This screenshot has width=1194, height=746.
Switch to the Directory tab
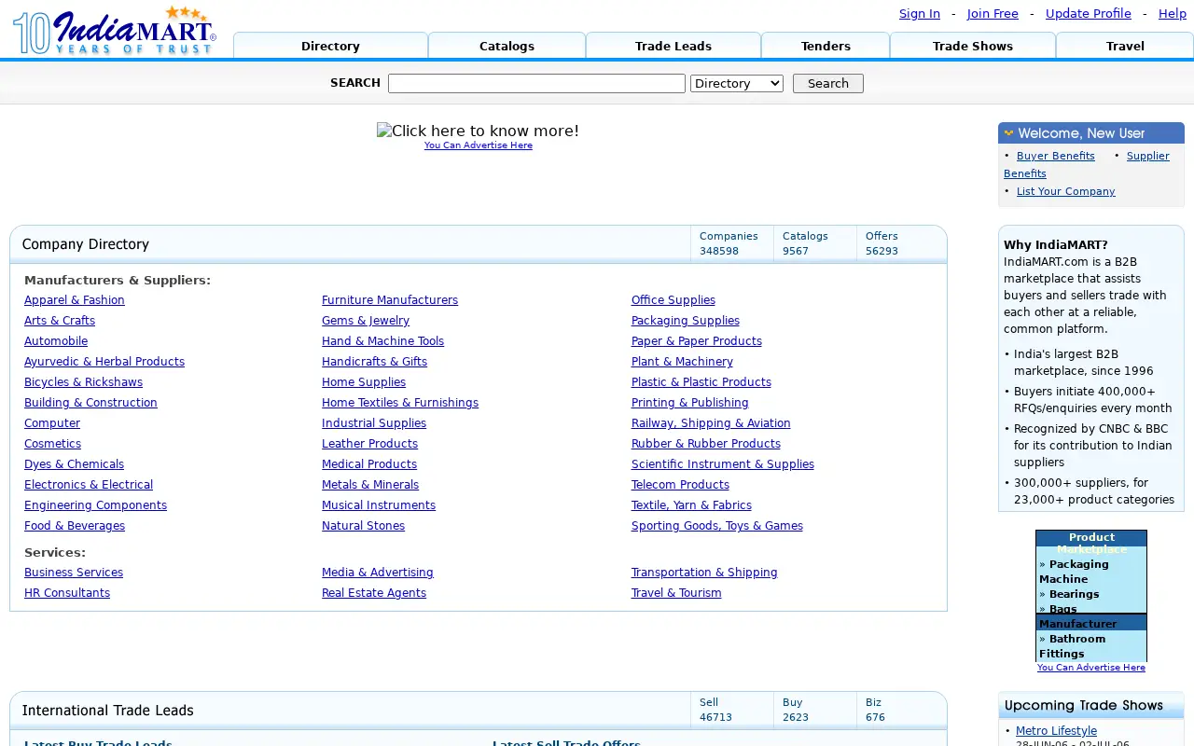pyautogui.click(x=330, y=46)
